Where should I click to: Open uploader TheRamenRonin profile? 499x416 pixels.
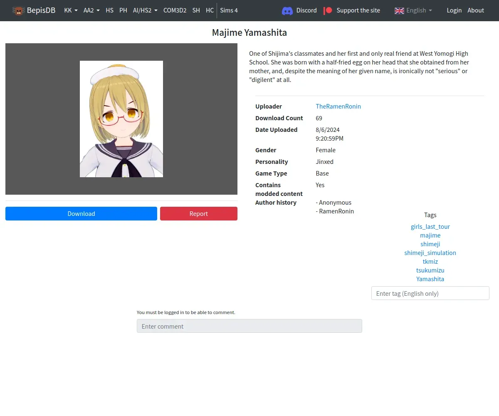coord(338,106)
